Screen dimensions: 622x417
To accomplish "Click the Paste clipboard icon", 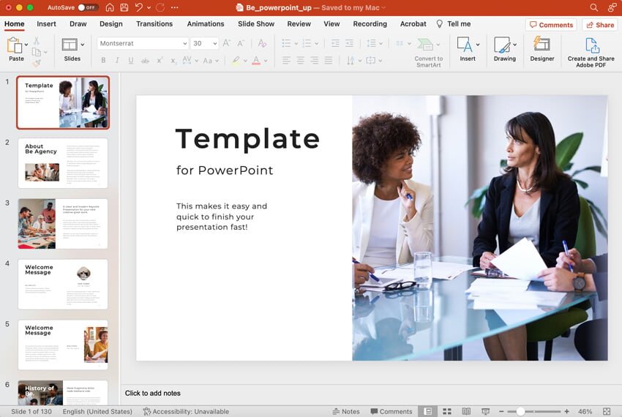I will [x=15, y=45].
